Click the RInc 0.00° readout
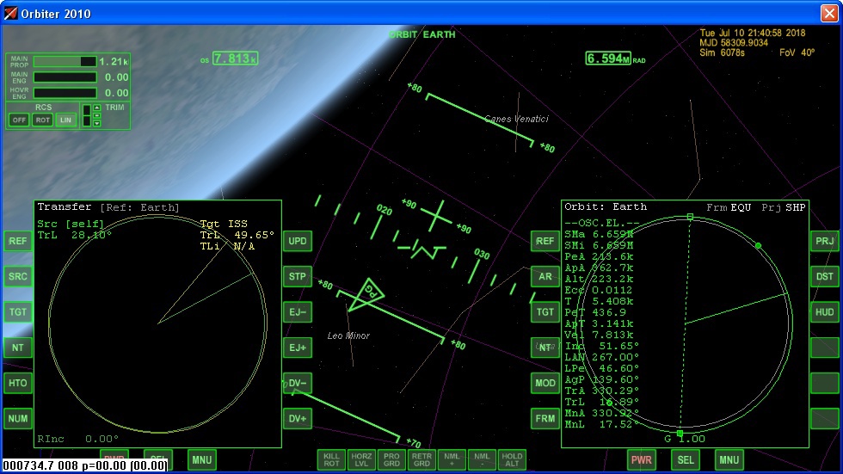The width and height of the screenshot is (843, 474). point(77,439)
